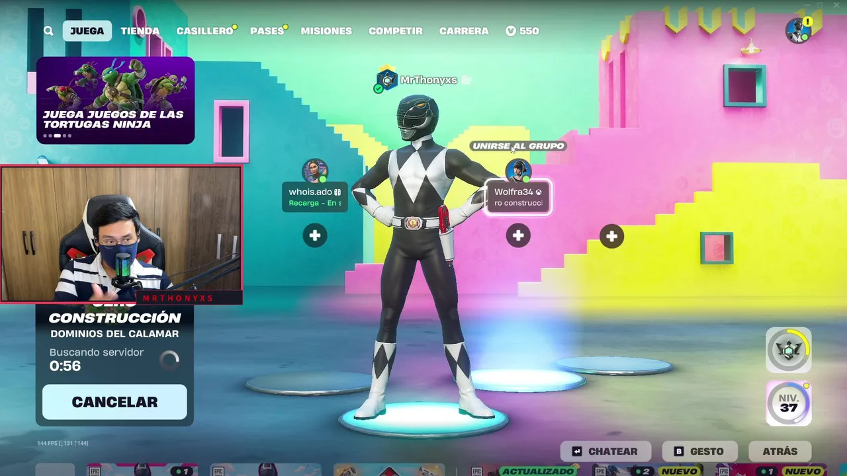The height and width of the screenshot is (476, 847).
Task: Open the PASES tab
Action: click(x=268, y=31)
